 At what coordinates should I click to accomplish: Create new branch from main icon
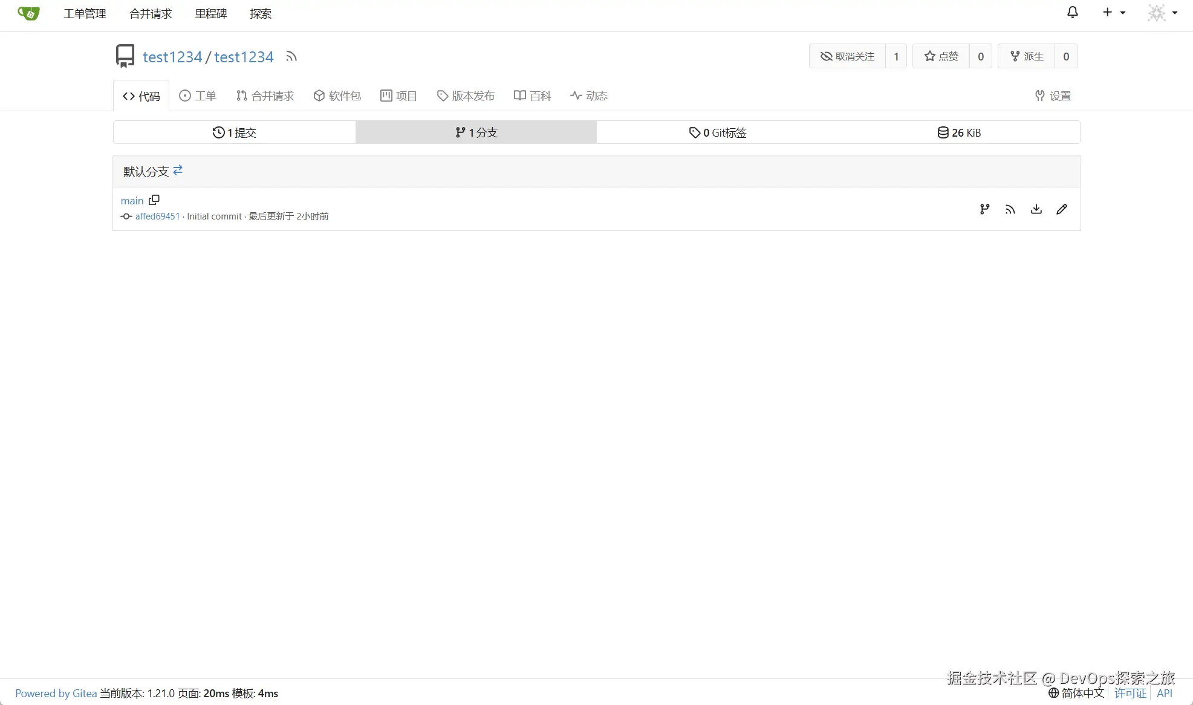[x=984, y=209]
